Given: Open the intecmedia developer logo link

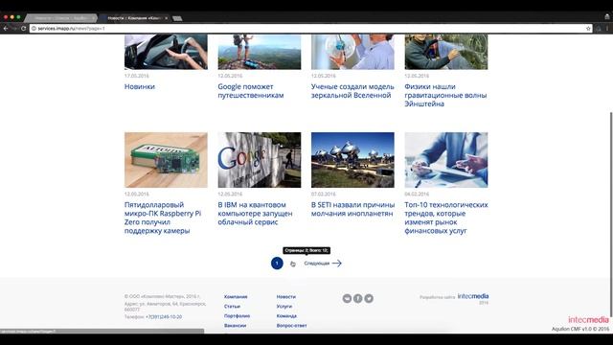Looking at the screenshot, I should 473,296.
